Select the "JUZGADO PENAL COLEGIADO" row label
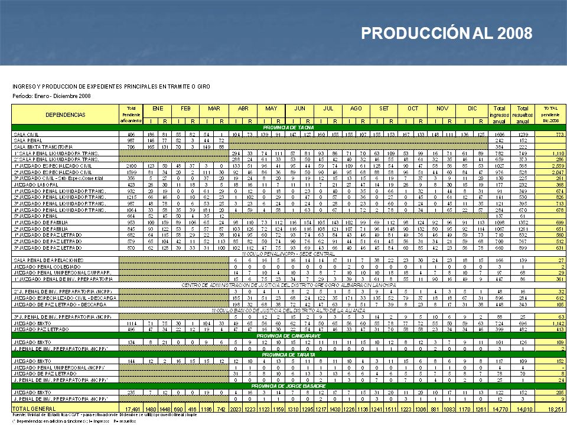 [x=47, y=267]
